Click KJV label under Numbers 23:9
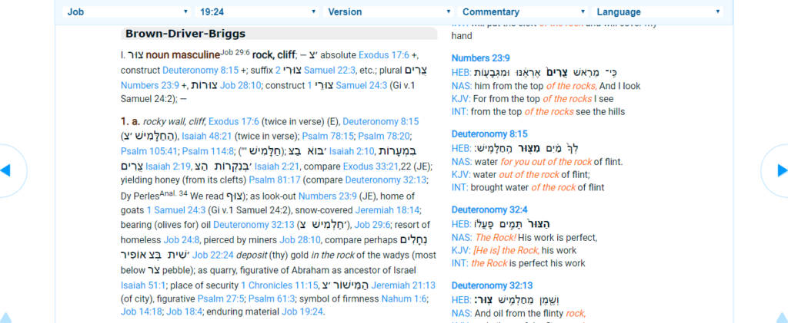 pos(461,99)
